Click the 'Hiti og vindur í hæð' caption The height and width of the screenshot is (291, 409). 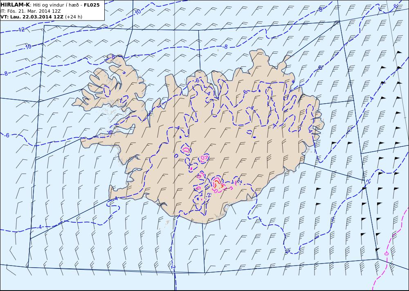click(x=56, y=5)
